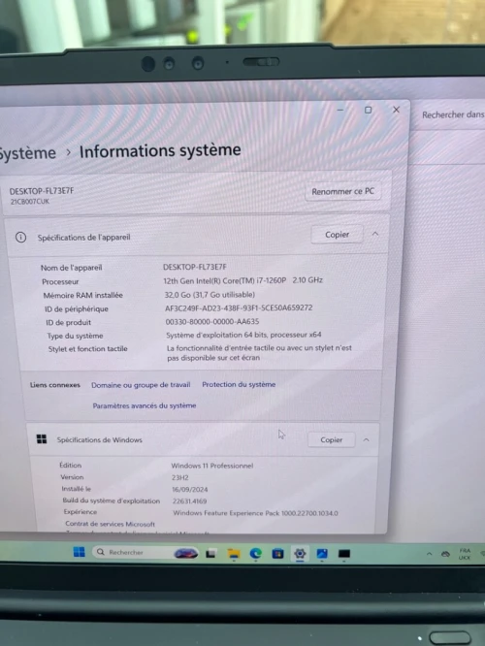Click the 21CB007CUK model text
This screenshot has width=485, height=646.
30,202
